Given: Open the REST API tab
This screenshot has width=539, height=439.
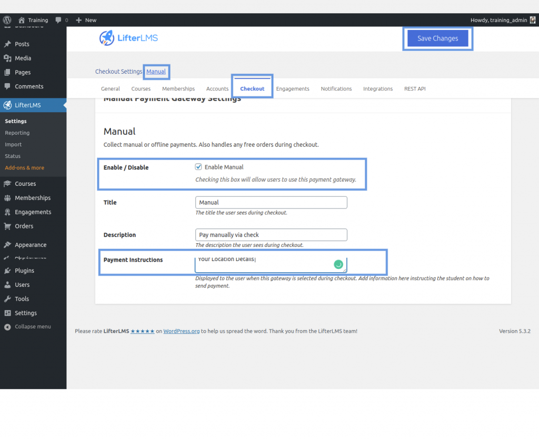Looking at the screenshot, I should [x=415, y=88].
